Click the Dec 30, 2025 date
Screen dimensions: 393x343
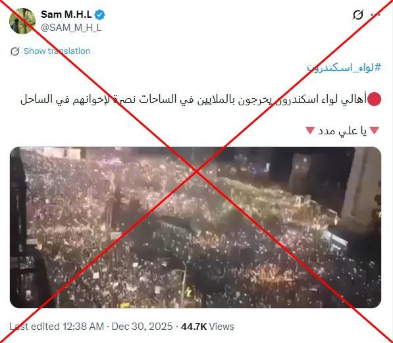[x=142, y=327]
